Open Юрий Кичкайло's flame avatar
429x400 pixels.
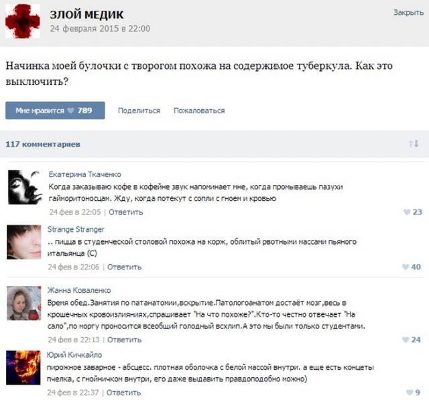click(23, 368)
